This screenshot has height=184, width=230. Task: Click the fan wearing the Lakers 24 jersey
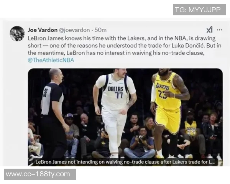click(191, 129)
